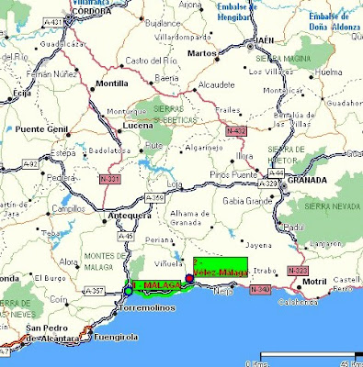
Task: Click the A-45 highway shield
Action: tap(126, 237)
